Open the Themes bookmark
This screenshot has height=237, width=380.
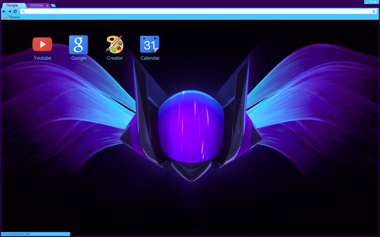[x=12, y=17]
